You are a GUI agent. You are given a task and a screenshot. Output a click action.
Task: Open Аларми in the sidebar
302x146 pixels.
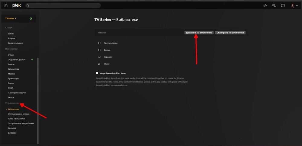point(11,38)
